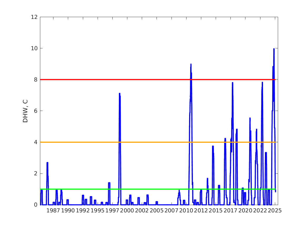The height and width of the screenshot is (230, 307).
Task: Click the x-axis label '2022'
Action: [x=260, y=211]
